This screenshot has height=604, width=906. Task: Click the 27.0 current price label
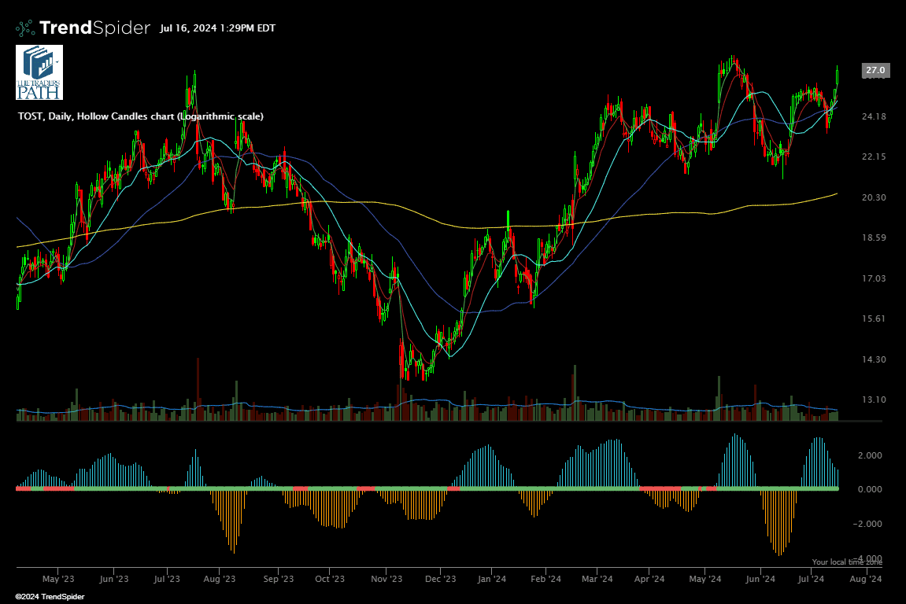point(876,71)
